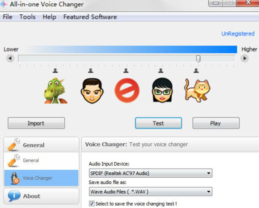Choose the male face voice avatar
This screenshot has width=259, height=208.
tap(92, 91)
